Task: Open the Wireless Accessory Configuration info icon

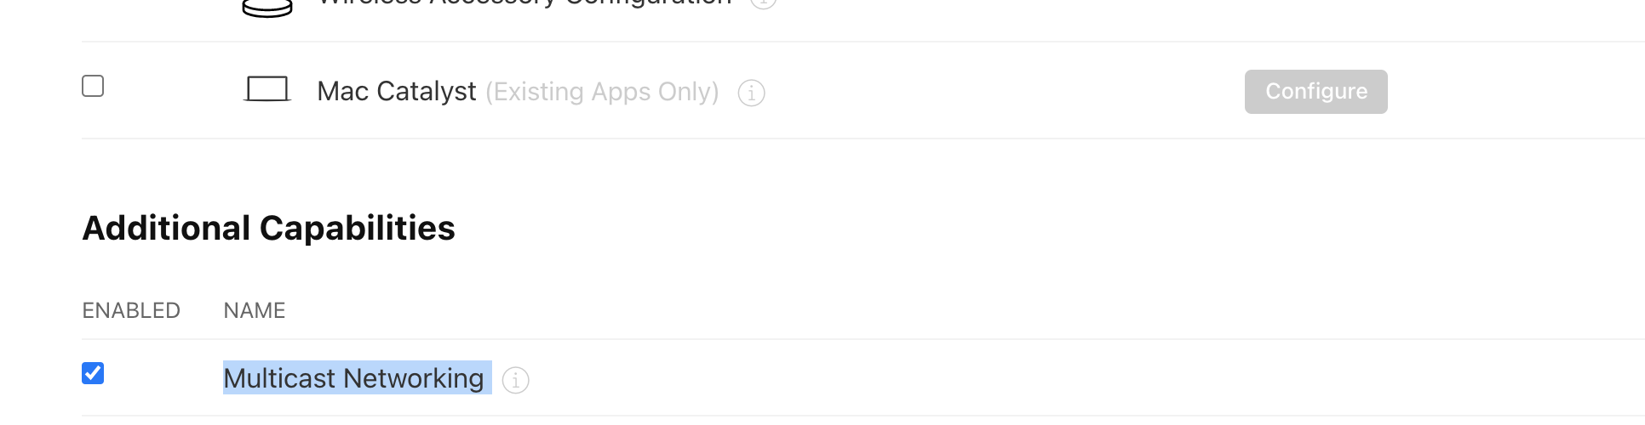Action: click(763, 3)
